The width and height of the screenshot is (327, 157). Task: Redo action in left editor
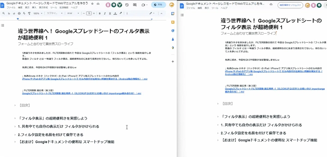tap(14, 13)
